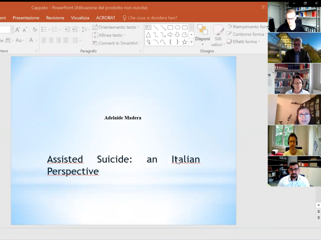Expand the shapes gallery more arrow
The image size is (321, 240).
click(x=191, y=42)
